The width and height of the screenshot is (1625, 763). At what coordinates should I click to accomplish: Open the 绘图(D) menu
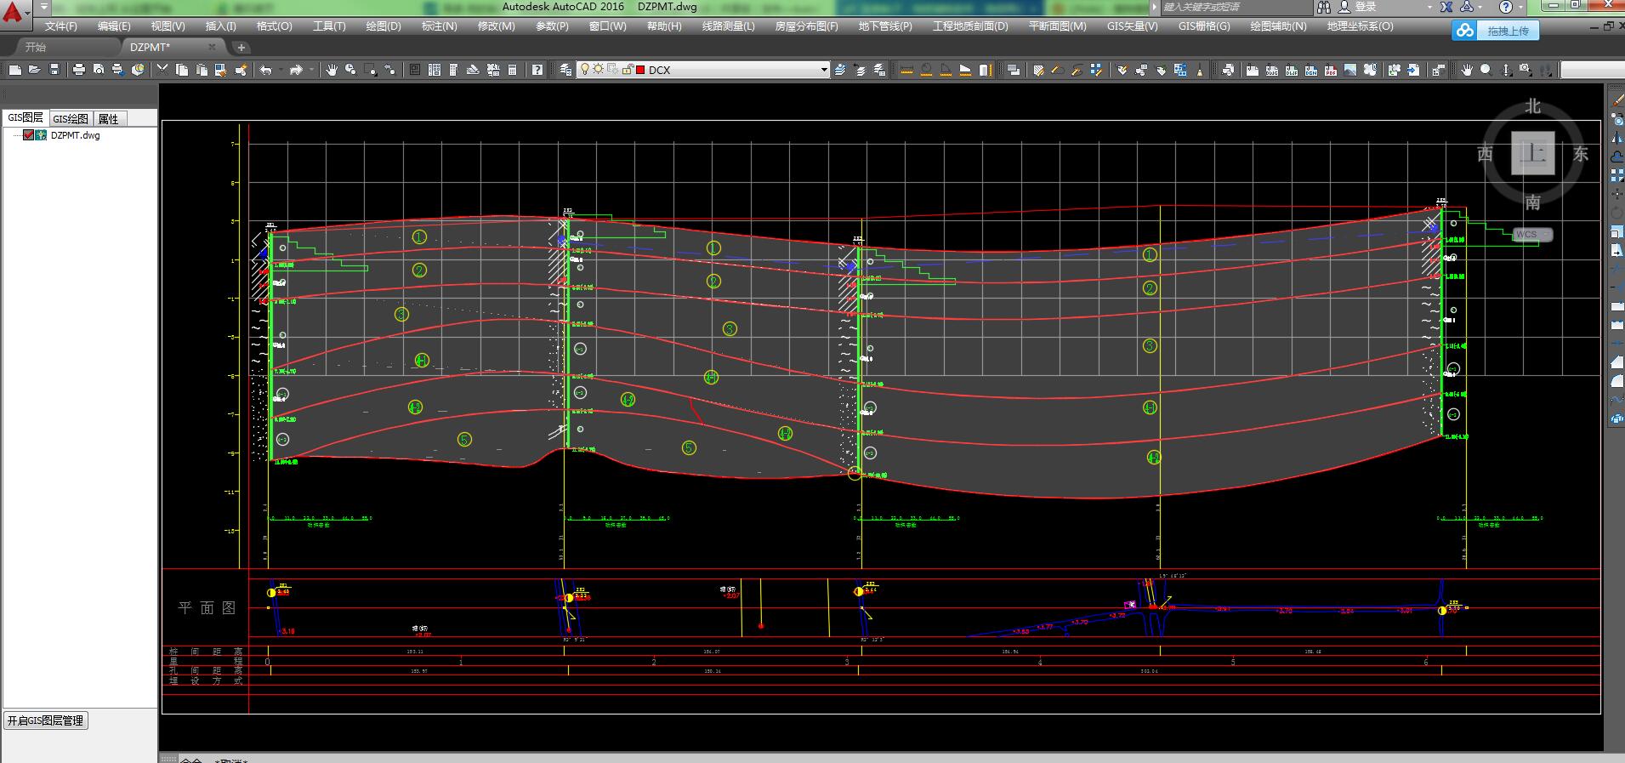click(x=384, y=26)
